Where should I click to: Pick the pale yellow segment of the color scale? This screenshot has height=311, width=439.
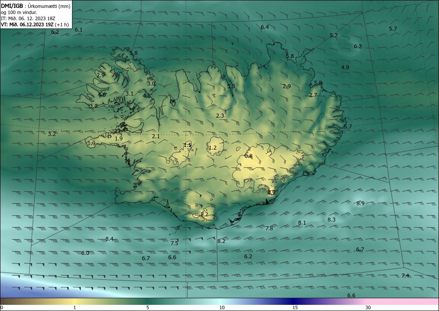(x=75, y=301)
